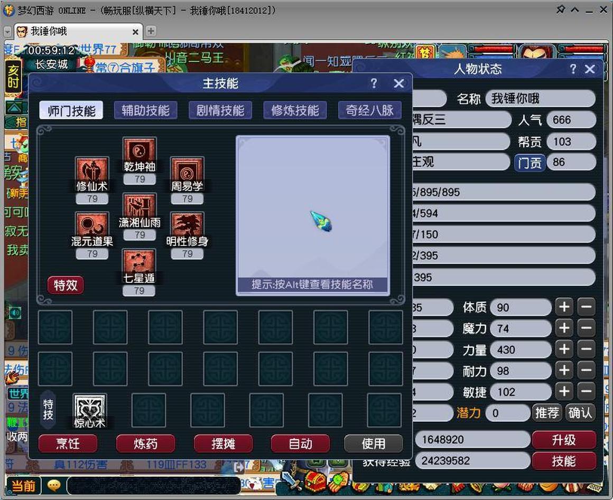This screenshot has width=613, height=500.
Task: Open the tab list dropdown arrow
Action: (x=8, y=31)
